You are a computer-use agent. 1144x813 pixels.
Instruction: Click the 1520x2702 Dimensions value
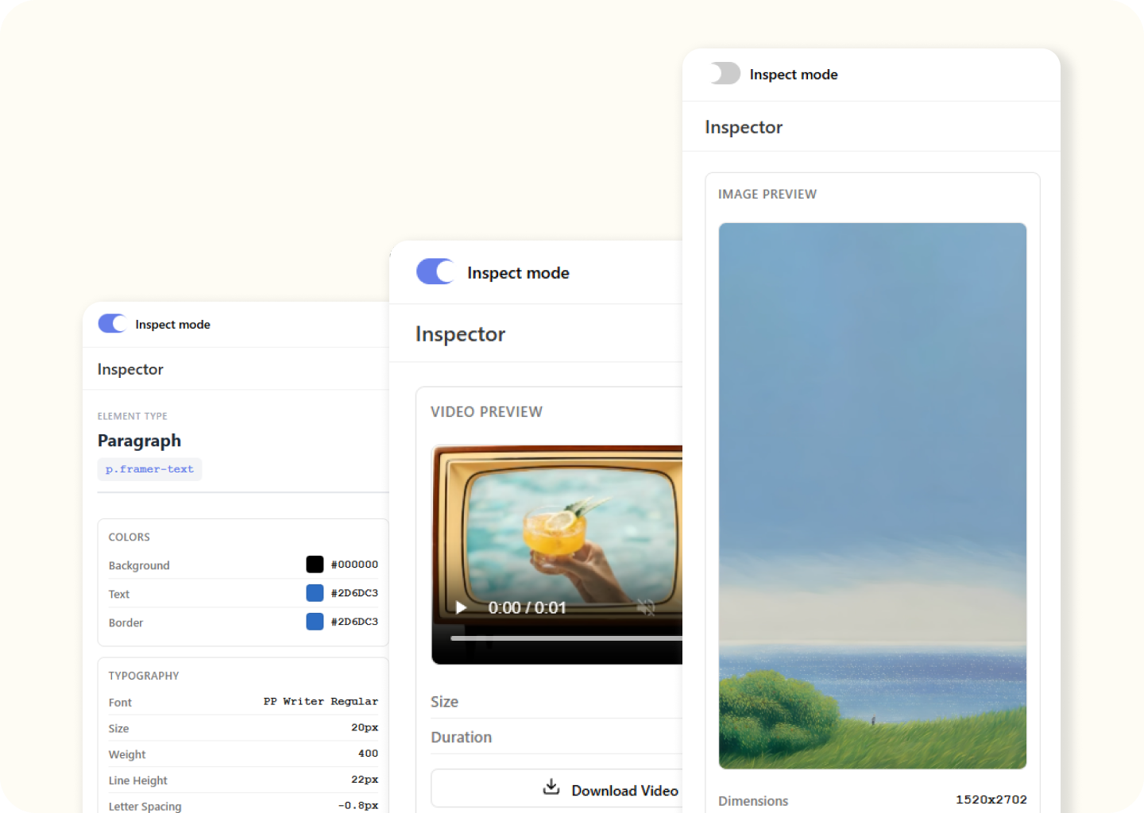point(991,800)
